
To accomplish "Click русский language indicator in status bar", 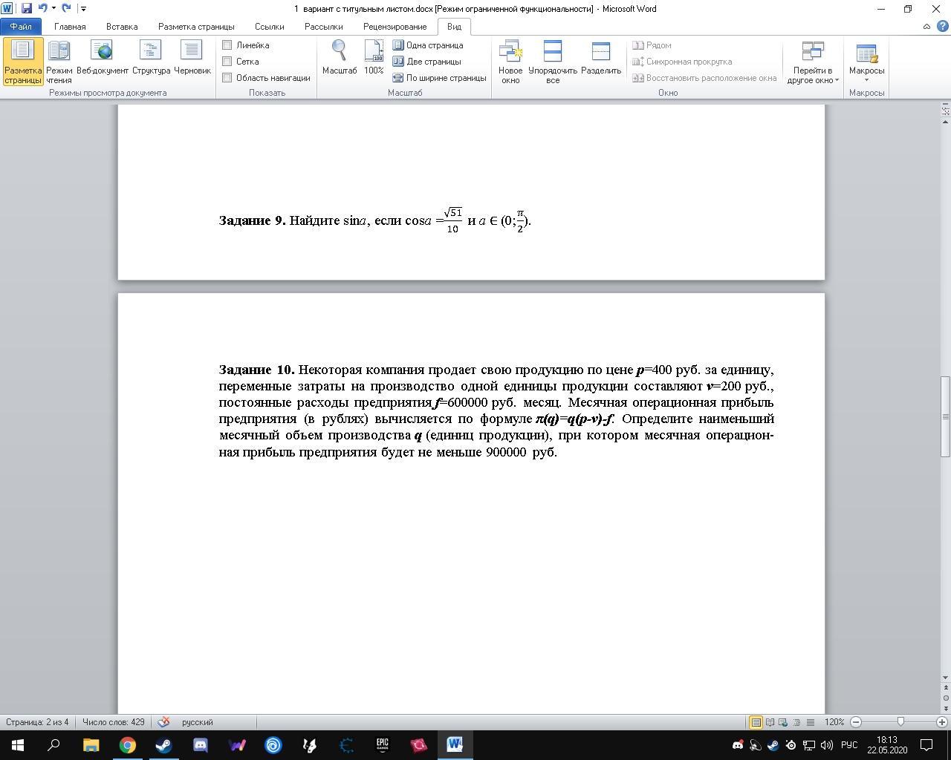I will click(x=198, y=722).
